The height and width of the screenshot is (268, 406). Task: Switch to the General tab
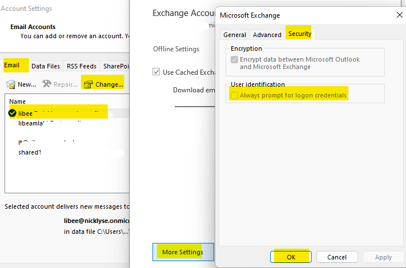point(235,35)
